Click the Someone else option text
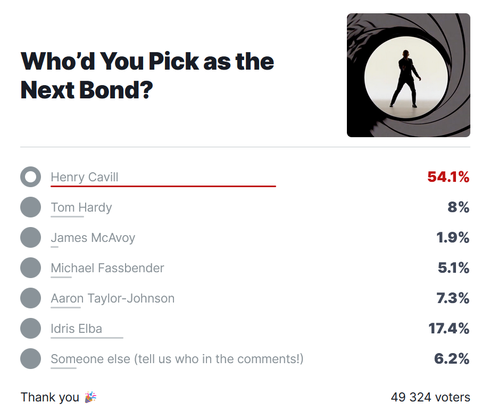The image size is (490, 411). point(177,359)
